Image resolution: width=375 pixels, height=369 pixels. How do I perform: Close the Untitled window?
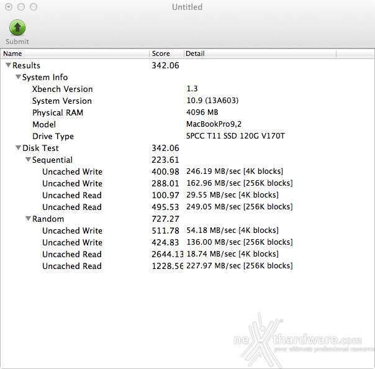point(9,7)
